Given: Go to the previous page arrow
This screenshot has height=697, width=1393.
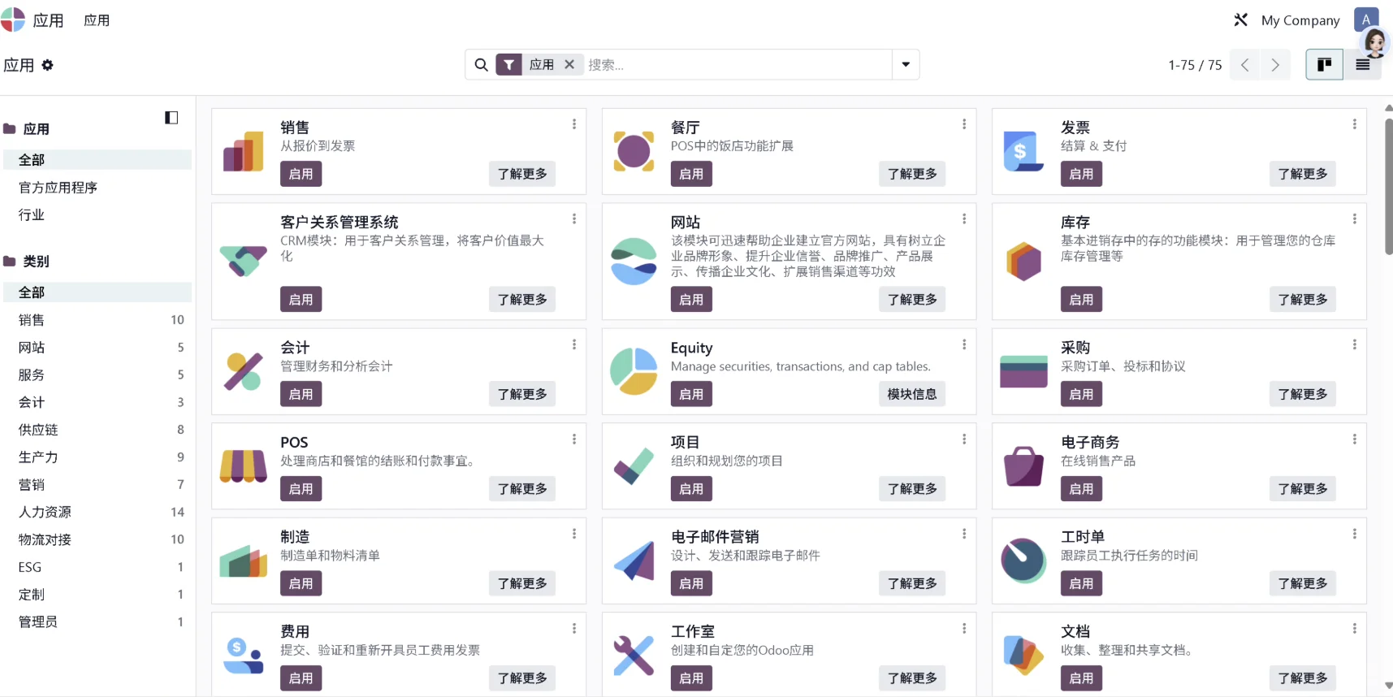Looking at the screenshot, I should tap(1244, 65).
